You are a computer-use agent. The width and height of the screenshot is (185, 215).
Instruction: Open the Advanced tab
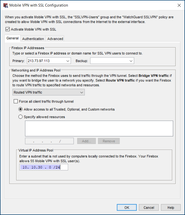55,39
